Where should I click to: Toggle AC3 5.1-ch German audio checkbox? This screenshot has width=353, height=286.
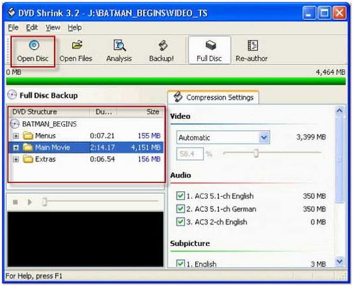(181, 208)
